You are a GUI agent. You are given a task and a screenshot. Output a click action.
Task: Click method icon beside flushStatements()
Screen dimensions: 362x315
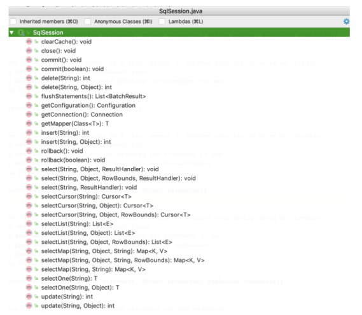coord(29,96)
